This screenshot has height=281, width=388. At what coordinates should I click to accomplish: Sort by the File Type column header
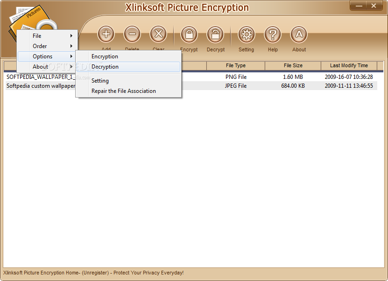[x=236, y=65]
